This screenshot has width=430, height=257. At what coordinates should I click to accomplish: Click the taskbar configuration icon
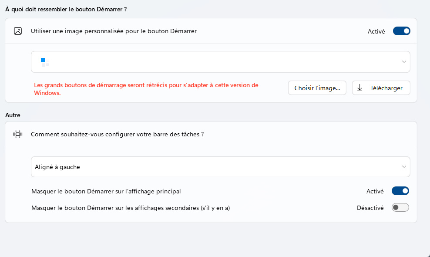click(x=18, y=134)
